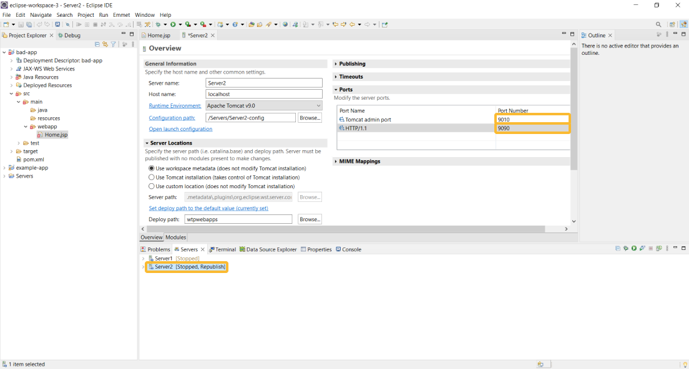Switch to the Debug view tab

click(69, 35)
